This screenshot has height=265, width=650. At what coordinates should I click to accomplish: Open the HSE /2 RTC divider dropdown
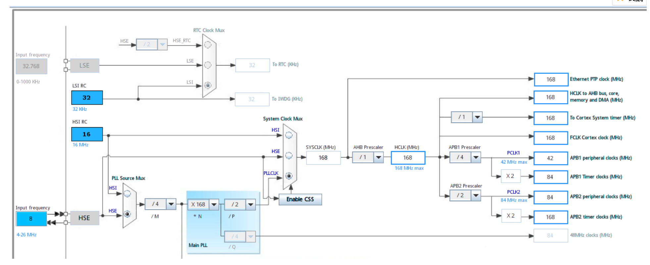pos(162,44)
